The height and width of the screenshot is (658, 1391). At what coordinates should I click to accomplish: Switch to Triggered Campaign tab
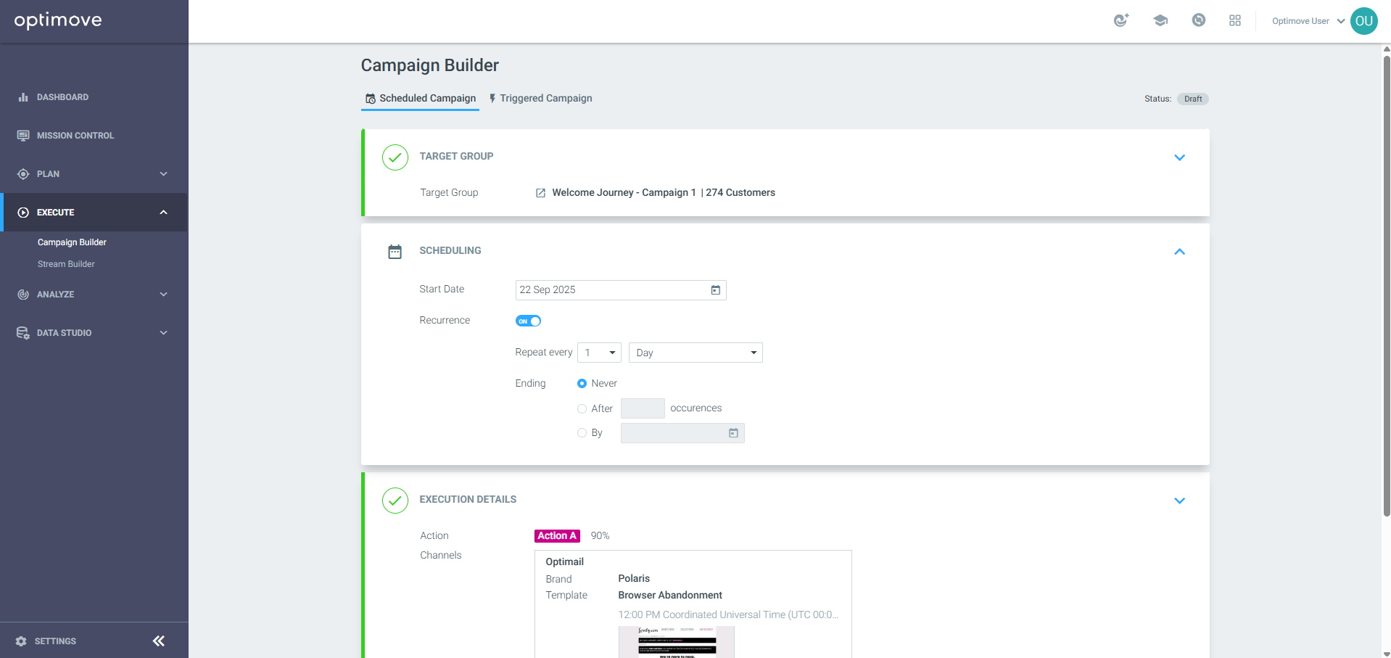pyautogui.click(x=540, y=99)
